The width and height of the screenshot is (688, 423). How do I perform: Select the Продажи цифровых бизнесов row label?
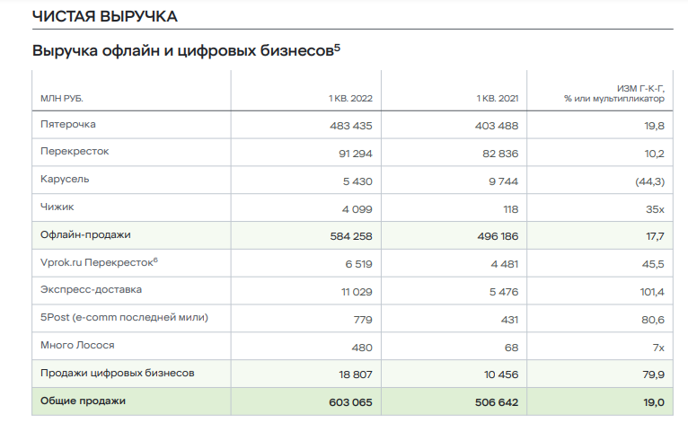click(x=117, y=373)
